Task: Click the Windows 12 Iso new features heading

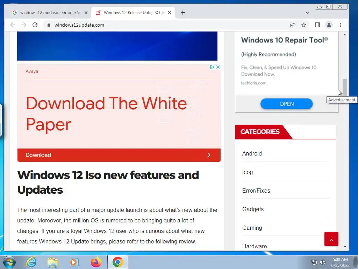Action: [x=108, y=182]
